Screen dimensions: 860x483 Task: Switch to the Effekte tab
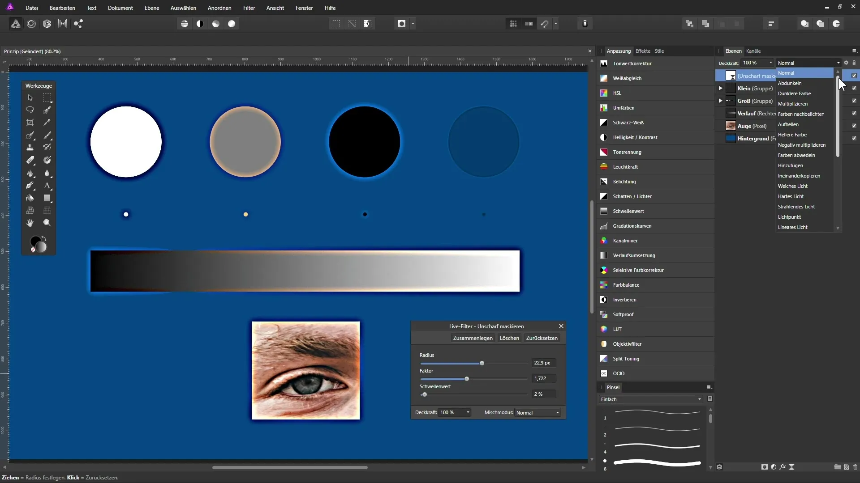tap(643, 51)
